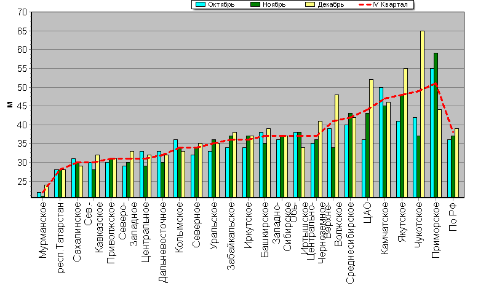Image resolution: width=478 pixels, height=294 pixels.
Task: Select the yellow December bar for Якутское
Action: pyautogui.click(x=405, y=133)
